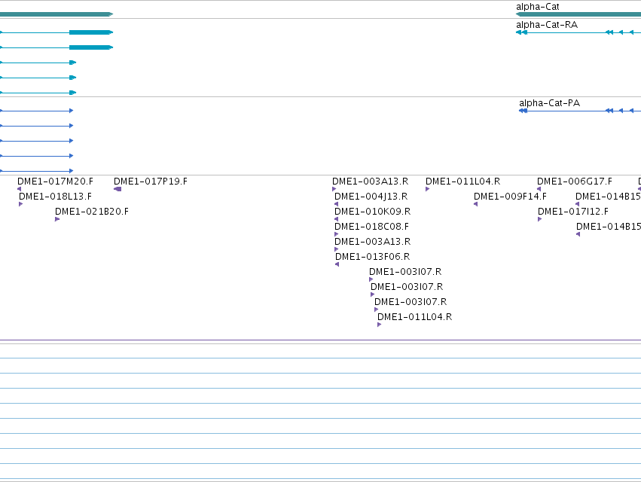The width and height of the screenshot is (641, 482).
Task: Click the DME1-009F14.F label
Action: 510,197
